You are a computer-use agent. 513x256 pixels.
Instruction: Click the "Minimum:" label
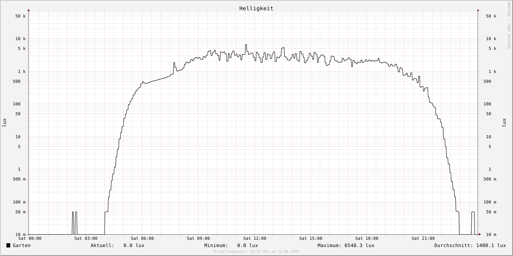(216, 245)
